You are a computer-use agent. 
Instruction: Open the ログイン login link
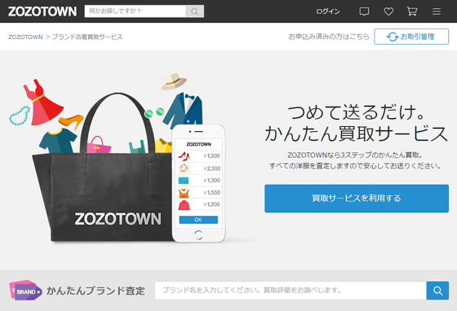(x=328, y=11)
